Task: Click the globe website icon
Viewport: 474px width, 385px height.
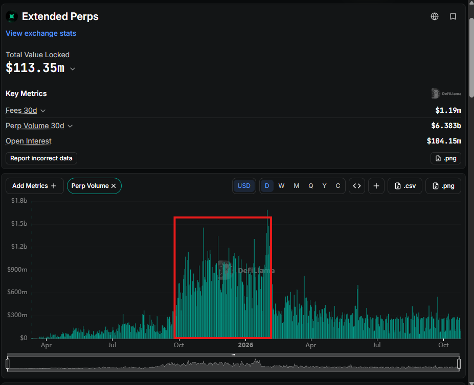Action: (x=435, y=16)
